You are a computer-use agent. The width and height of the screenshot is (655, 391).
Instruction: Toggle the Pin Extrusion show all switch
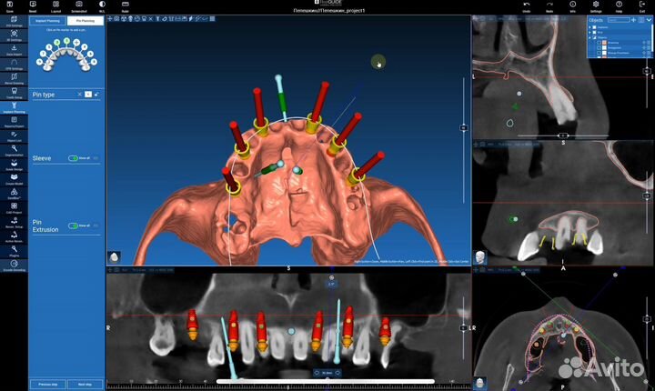(73, 225)
